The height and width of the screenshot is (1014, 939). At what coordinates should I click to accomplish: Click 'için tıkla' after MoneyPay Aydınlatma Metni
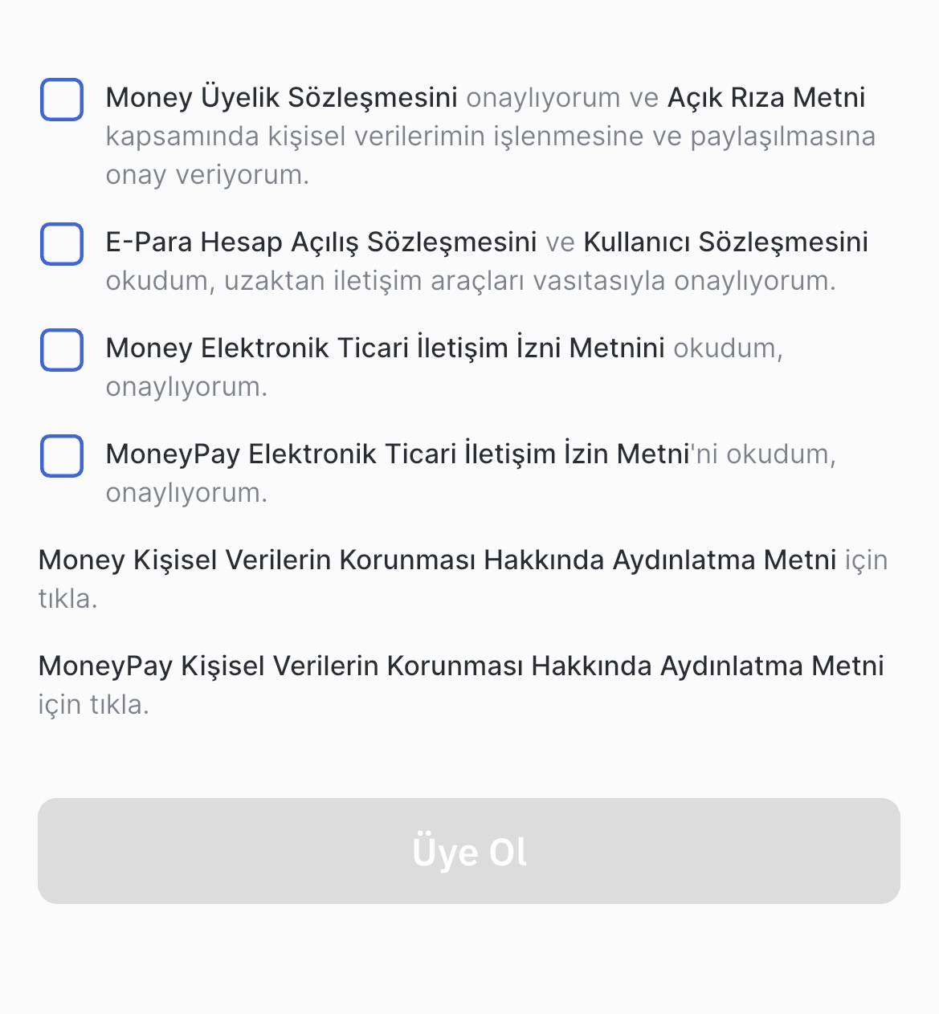tap(94, 705)
